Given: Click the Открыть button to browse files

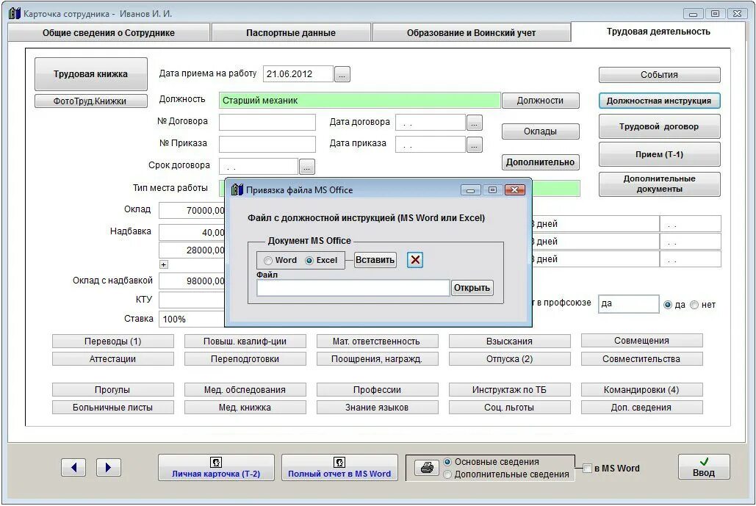Looking at the screenshot, I should tap(472, 287).
